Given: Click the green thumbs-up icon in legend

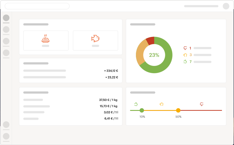Looking at the screenshot, I should tap(185, 62).
